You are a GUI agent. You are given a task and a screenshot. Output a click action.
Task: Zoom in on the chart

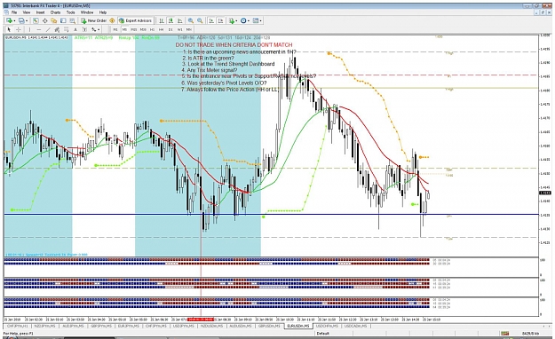pyautogui.click(x=190, y=21)
